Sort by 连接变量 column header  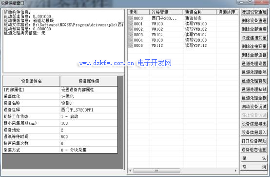[x=166, y=12]
